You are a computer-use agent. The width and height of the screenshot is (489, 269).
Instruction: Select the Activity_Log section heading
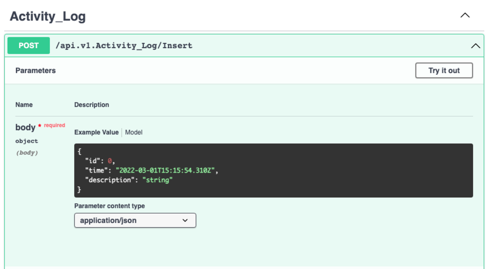[48, 16]
